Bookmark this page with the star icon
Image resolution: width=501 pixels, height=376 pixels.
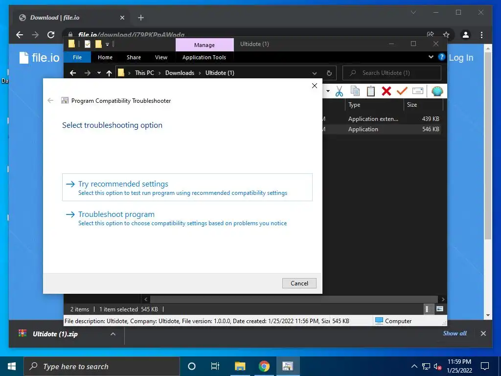click(446, 35)
